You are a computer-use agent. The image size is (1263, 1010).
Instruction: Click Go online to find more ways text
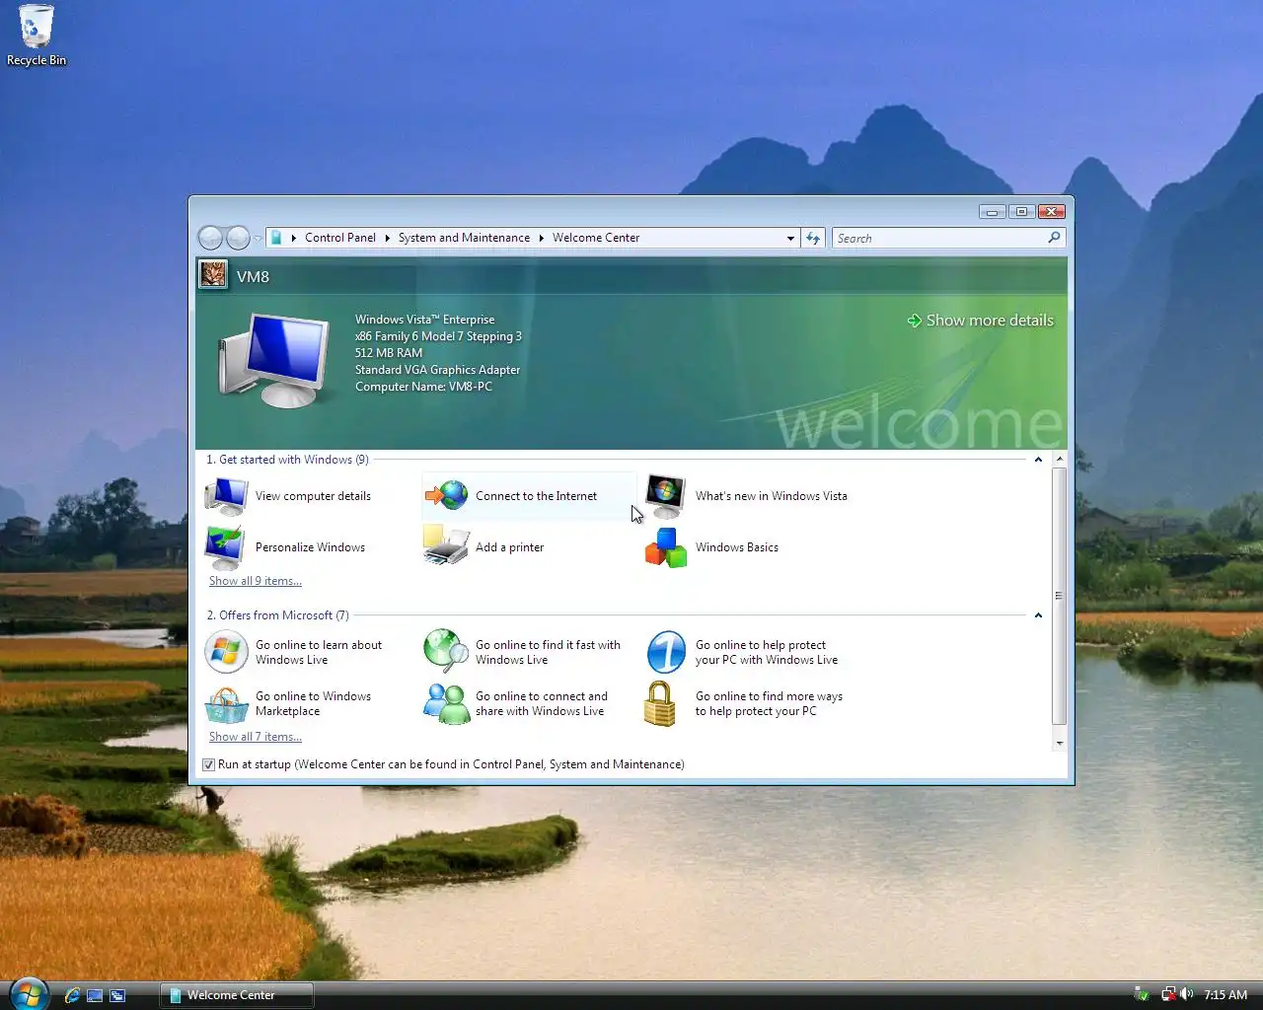pyautogui.click(x=769, y=703)
